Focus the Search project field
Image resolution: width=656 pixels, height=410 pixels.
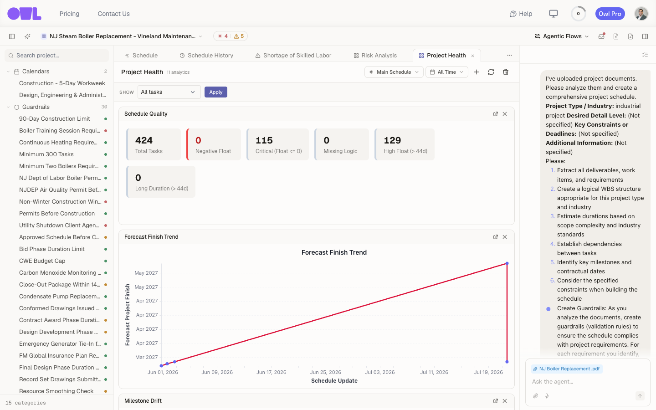click(57, 56)
